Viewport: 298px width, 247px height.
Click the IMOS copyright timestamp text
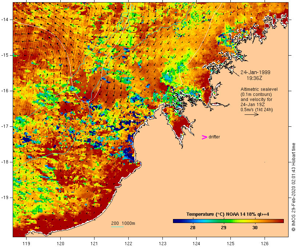(293, 187)
